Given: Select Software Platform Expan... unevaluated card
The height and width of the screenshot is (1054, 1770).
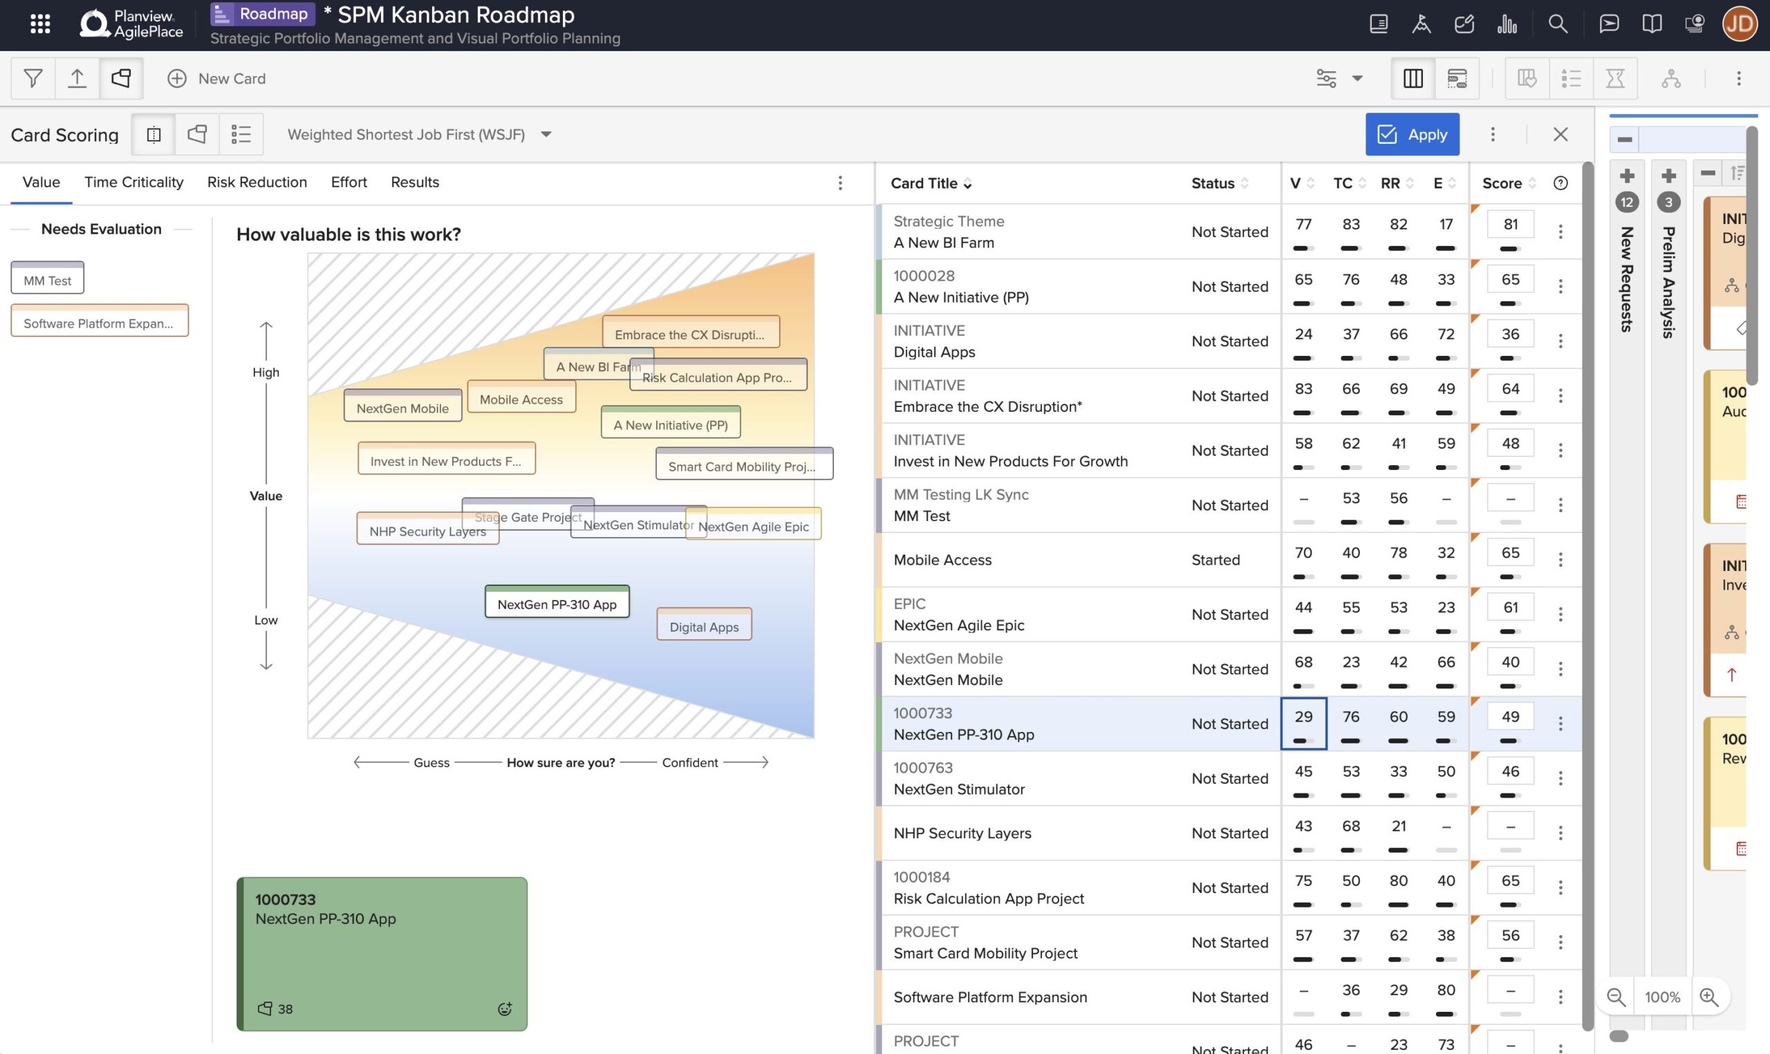Looking at the screenshot, I should 100,320.
